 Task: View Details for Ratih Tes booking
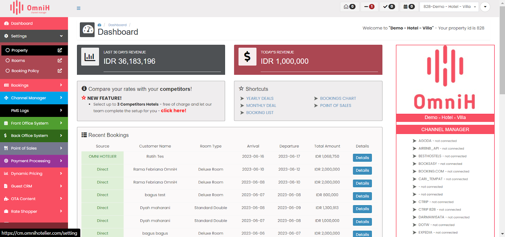point(362,158)
